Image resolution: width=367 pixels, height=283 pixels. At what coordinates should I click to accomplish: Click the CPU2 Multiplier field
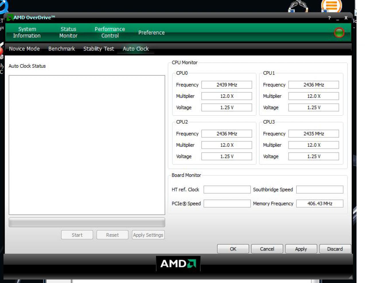227,145
